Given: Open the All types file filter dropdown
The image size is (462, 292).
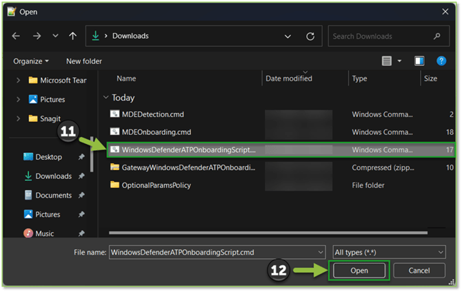Looking at the screenshot, I should (x=389, y=252).
